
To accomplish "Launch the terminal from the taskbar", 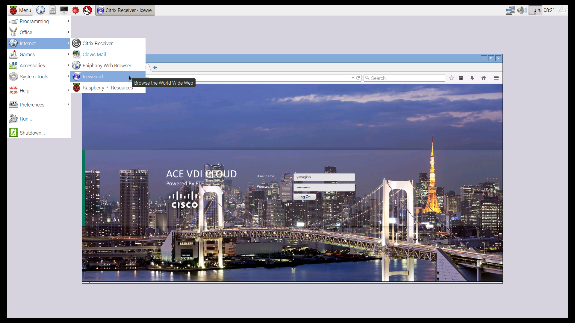I will [x=64, y=10].
